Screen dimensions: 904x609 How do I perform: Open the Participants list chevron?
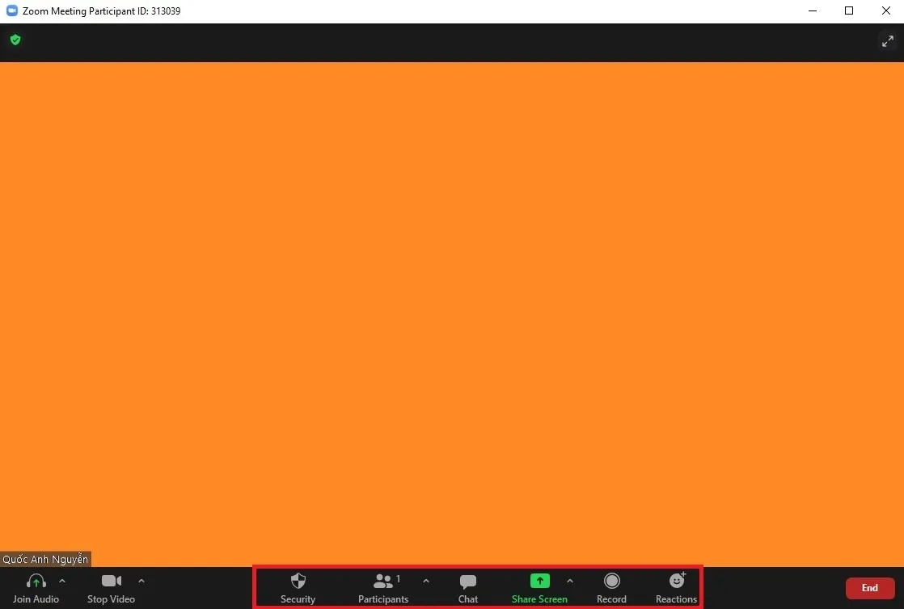[426, 580]
